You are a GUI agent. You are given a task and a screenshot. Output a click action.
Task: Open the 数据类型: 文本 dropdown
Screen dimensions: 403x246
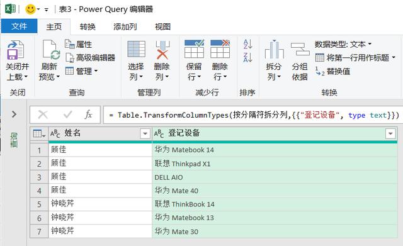[343, 44]
